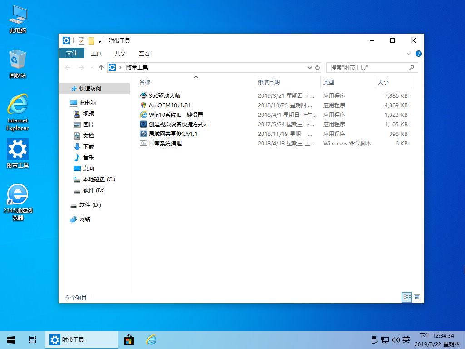Click 附带工具 taskbar window button
Viewport: 465px width, 349px height.
pyautogui.click(x=81, y=340)
